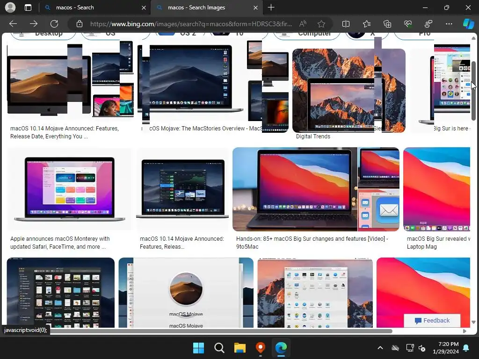Viewport: 479px width, 359px height.
Task: Open Windows Start menu
Action: coord(198,348)
